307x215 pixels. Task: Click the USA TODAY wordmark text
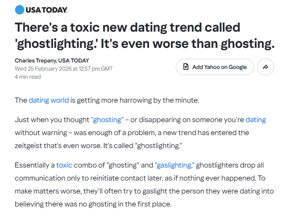coord(47,10)
